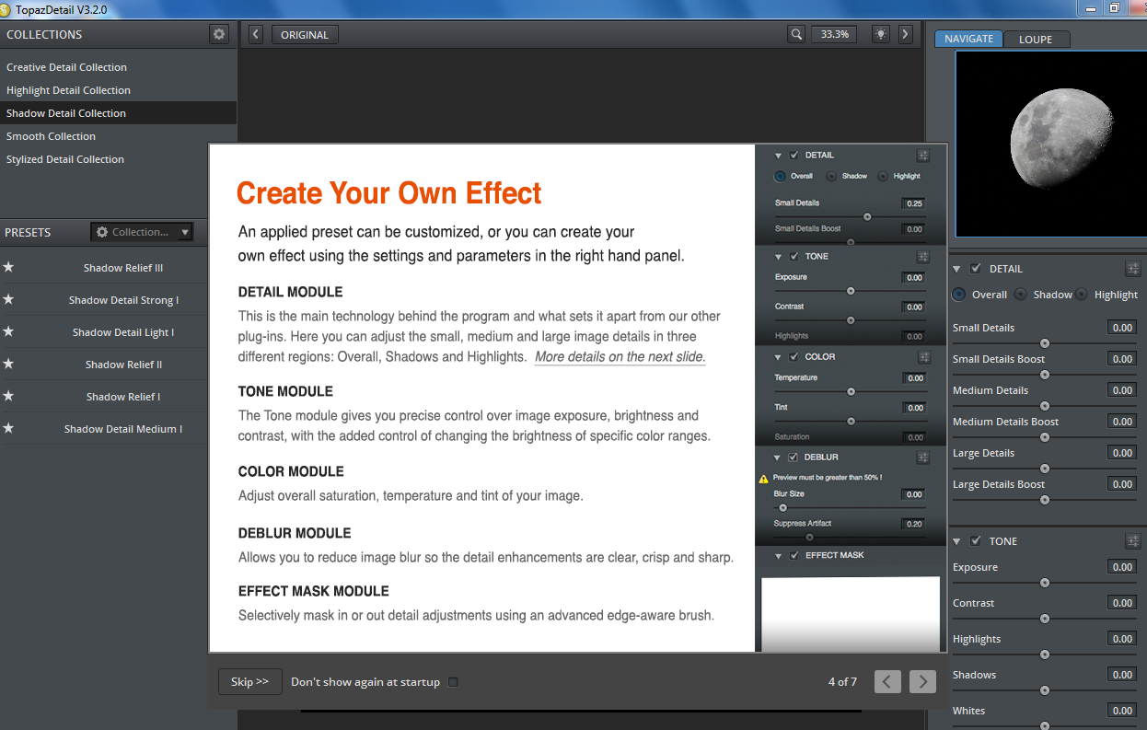Enable DETAIL module checkbox
1147x730 pixels.
976,269
